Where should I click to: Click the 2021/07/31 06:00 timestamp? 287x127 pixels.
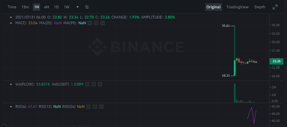point(30,18)
